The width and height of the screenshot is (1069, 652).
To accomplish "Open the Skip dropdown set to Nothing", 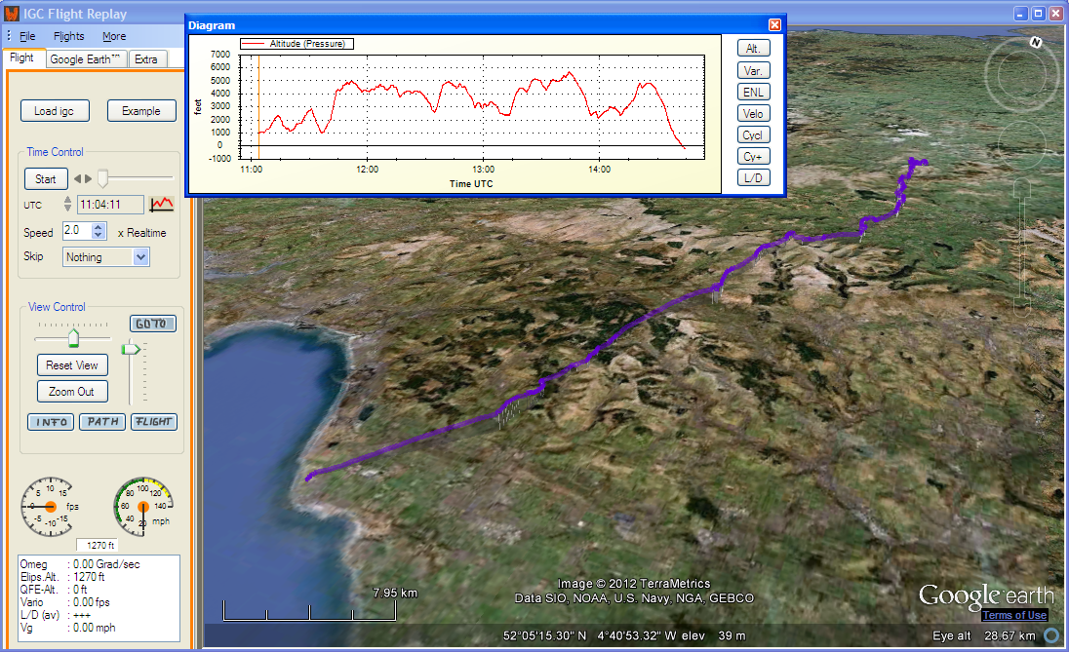I will coord(140,257).
